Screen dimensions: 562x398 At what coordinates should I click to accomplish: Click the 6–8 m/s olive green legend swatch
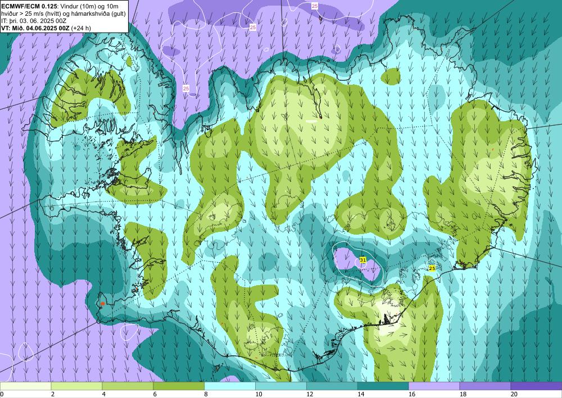179,386
